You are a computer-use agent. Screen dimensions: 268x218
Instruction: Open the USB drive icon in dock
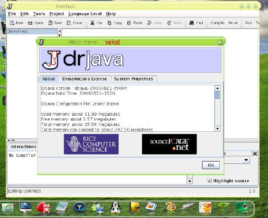tap(187, 206)
